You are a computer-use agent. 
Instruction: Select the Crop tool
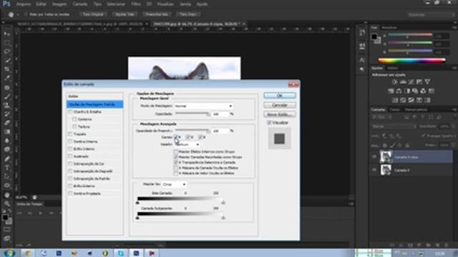(7, 69)
